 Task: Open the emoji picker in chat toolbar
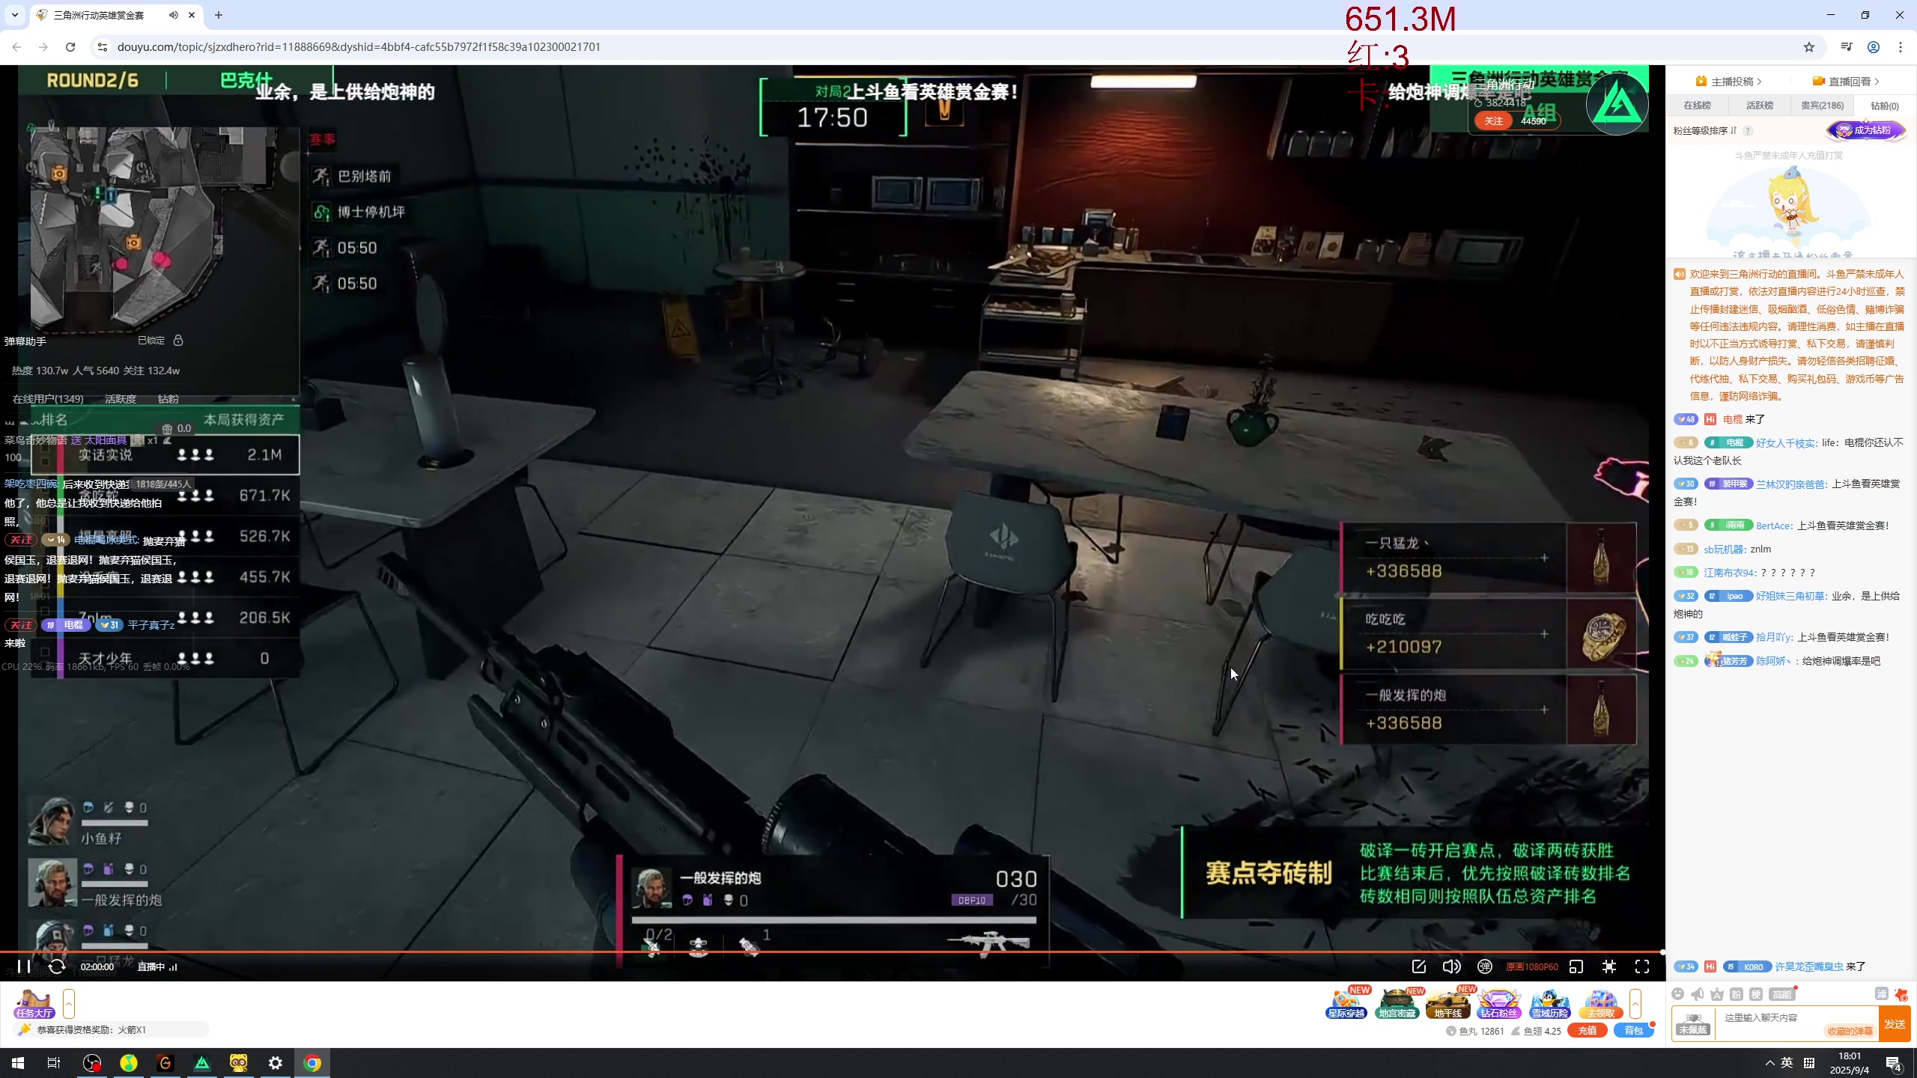tap(1678, 994)
